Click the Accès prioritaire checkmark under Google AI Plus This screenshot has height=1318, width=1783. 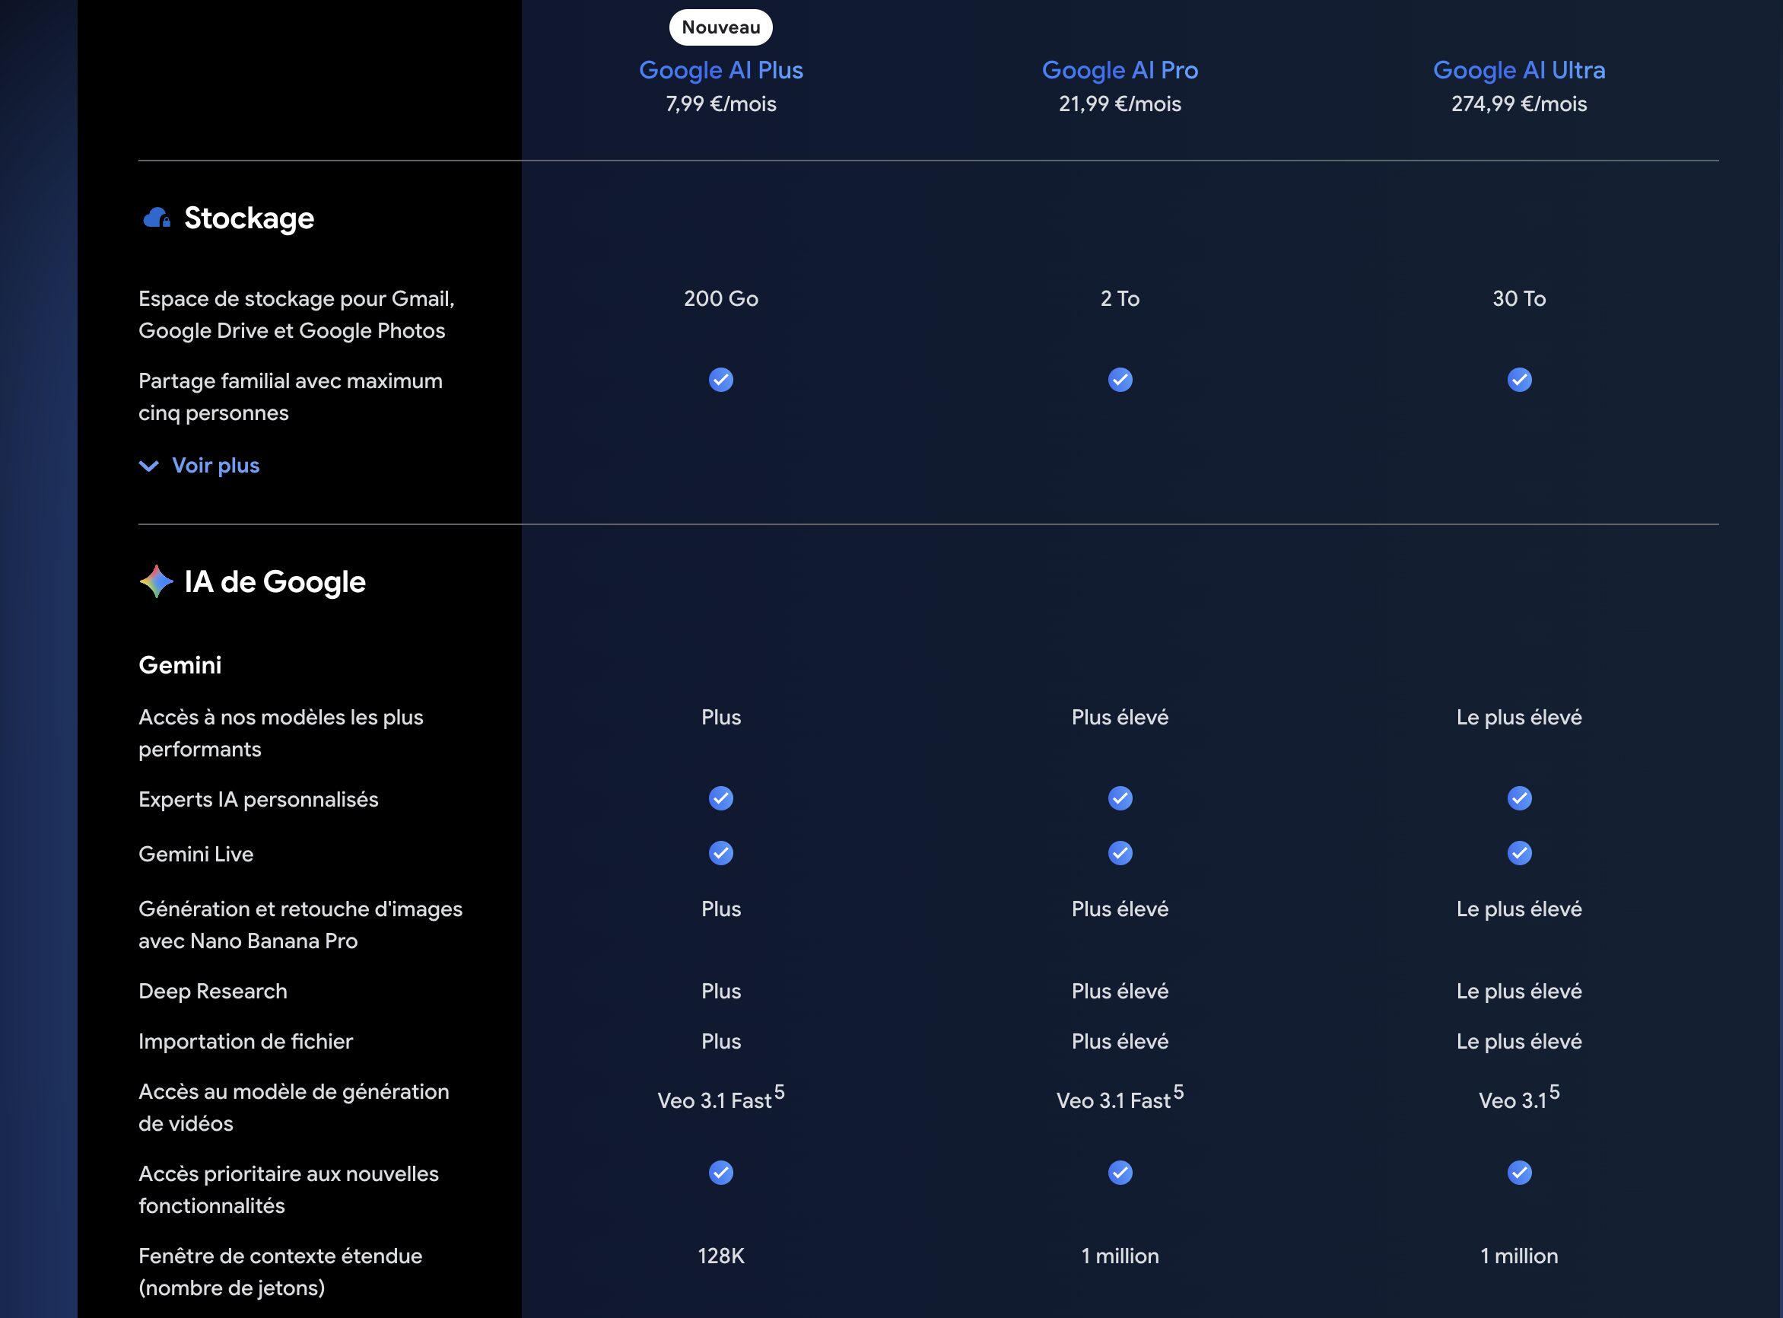[721, 1173]
